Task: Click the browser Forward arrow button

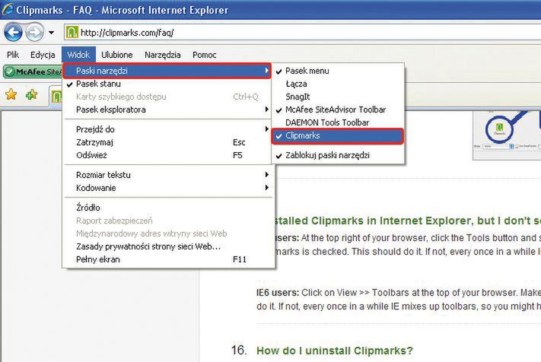Action: (x=34, y=33)
